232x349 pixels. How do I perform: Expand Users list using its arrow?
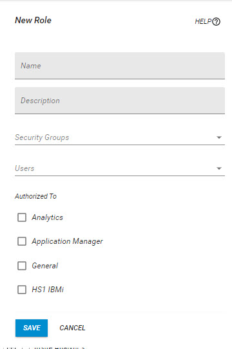point(219,168)
